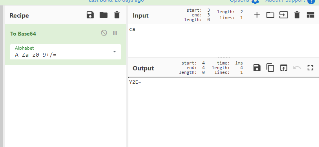Image resolution: width=319 pixels, height=147 pixels.
Task: Open file as input icon
Action: (284, 15)
